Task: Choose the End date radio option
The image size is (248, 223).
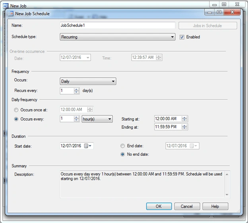Action: coord(122,146)
